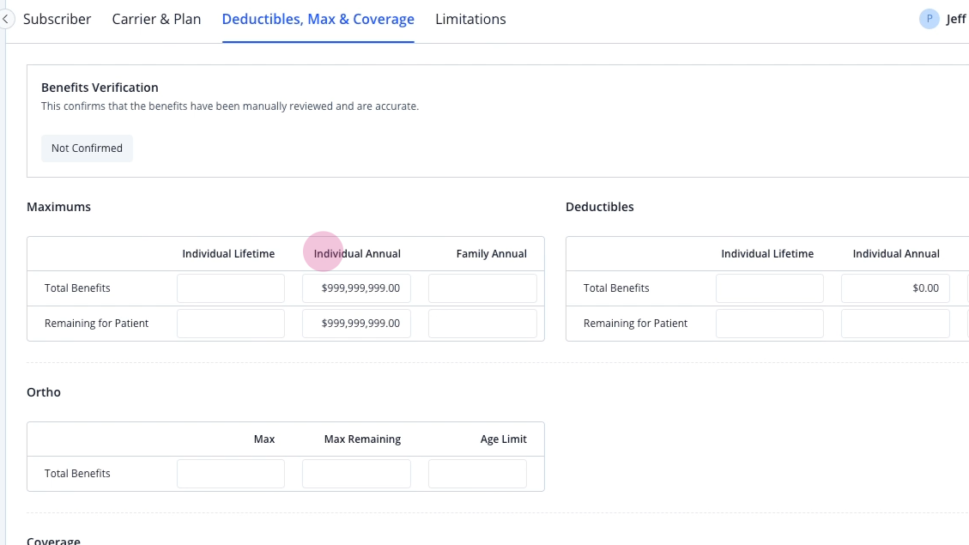Click Maximums Family Annual Total Benefits field
The height and width of the screenshot is (545, 969).
pyautogui.click(x=482, y=288)
